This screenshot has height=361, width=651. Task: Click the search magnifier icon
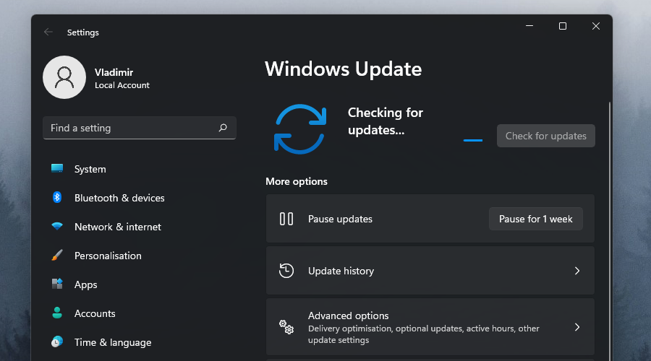[x=223, y=128]
